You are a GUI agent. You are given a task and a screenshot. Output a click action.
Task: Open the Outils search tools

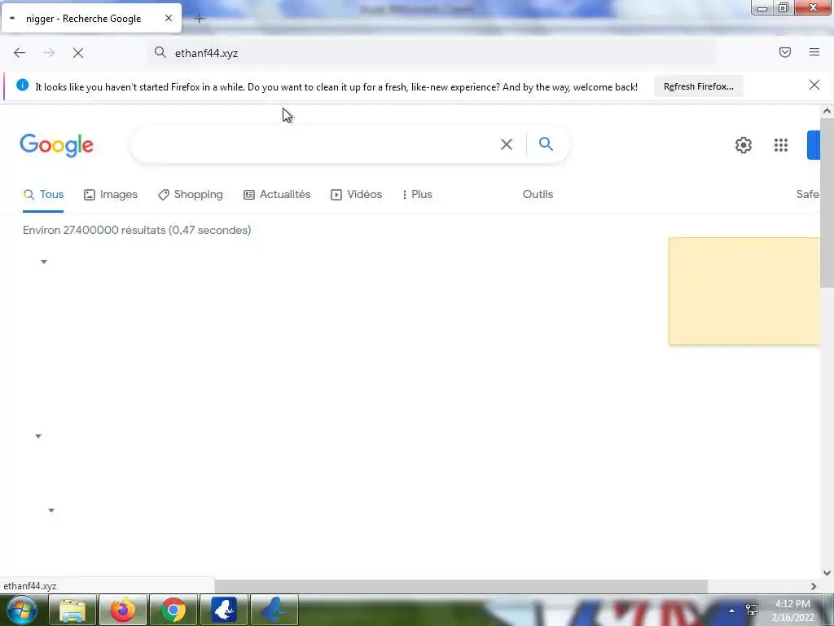click(x=538, y=194)
